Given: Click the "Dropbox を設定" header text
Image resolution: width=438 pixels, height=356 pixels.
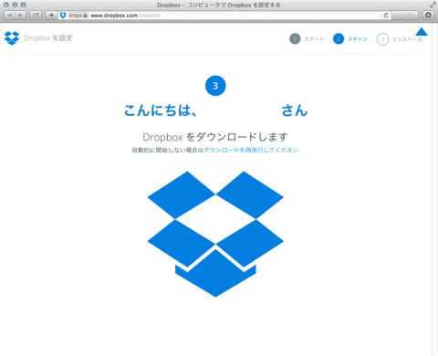Looking at the screenshot, I should (x=48, y=38).
